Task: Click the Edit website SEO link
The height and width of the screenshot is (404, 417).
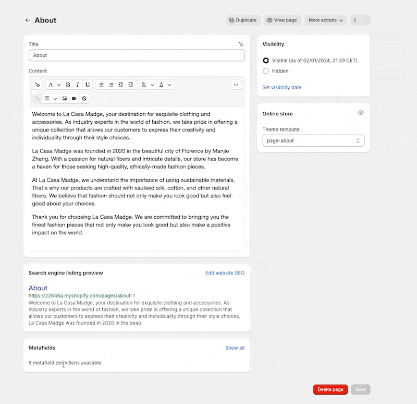Action: [x=225, y=273]
